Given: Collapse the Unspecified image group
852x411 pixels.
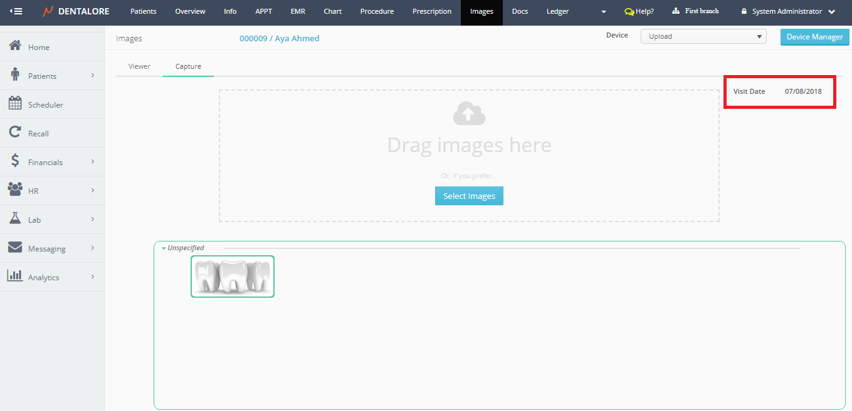Looking at the screenshot, I should coord(164,248).
